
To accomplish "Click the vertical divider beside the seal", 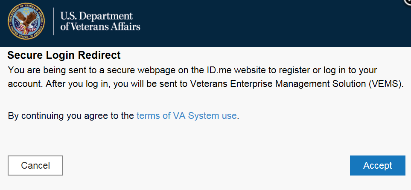I will [x=53, y=21].
